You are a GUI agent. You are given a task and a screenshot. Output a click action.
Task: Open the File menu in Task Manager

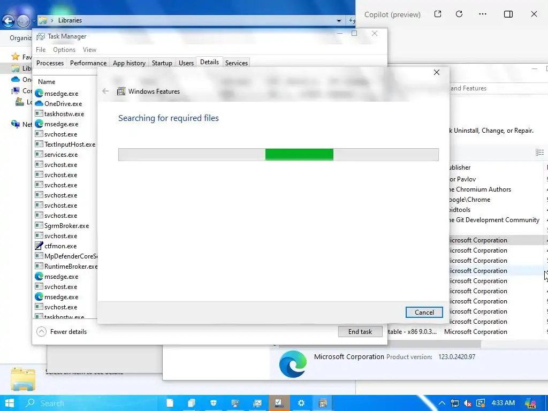coord(41,50)
